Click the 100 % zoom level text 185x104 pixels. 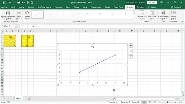tap(180, 102)
